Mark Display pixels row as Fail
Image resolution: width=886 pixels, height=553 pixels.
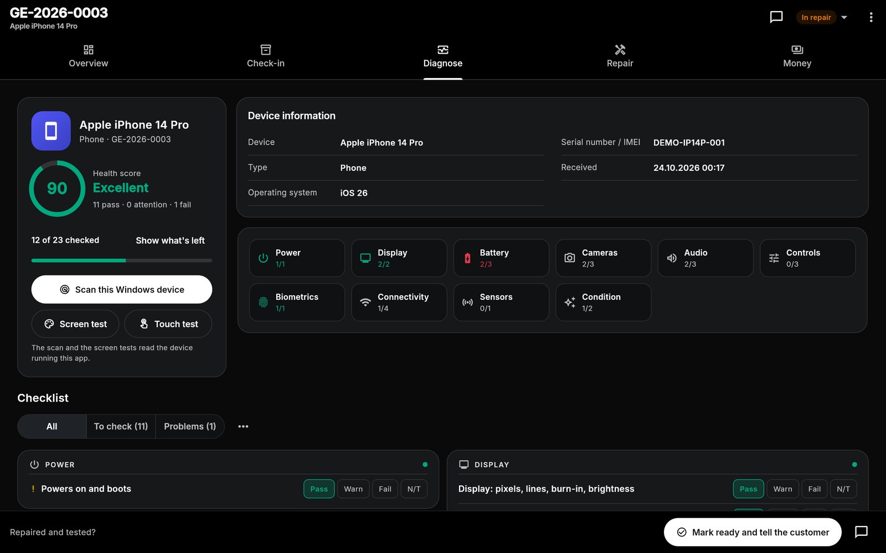(x=815, y=489)
